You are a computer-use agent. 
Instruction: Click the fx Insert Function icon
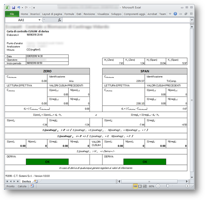(x=59, y=20)
